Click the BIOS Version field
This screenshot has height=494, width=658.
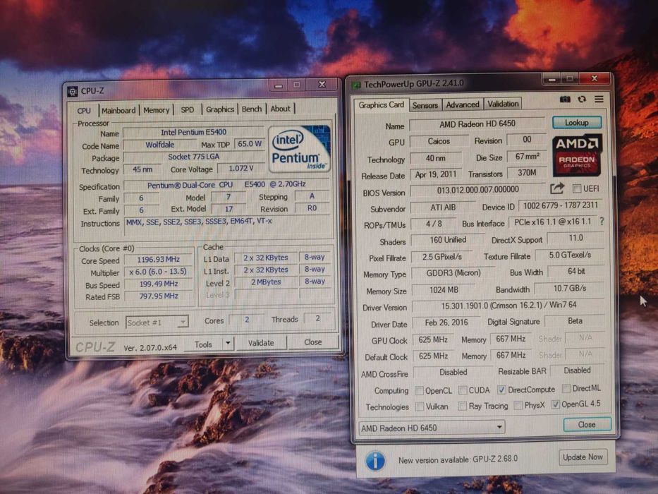coord(478,190)
